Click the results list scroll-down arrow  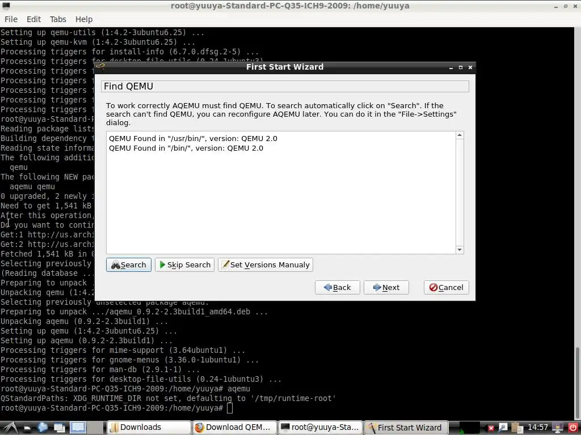(460, 250)
